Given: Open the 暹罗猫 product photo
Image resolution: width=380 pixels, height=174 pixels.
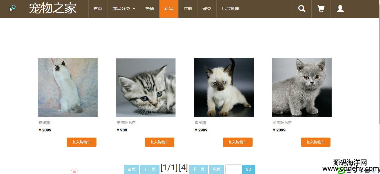Looking at the screenshot, I should point(224,87).
